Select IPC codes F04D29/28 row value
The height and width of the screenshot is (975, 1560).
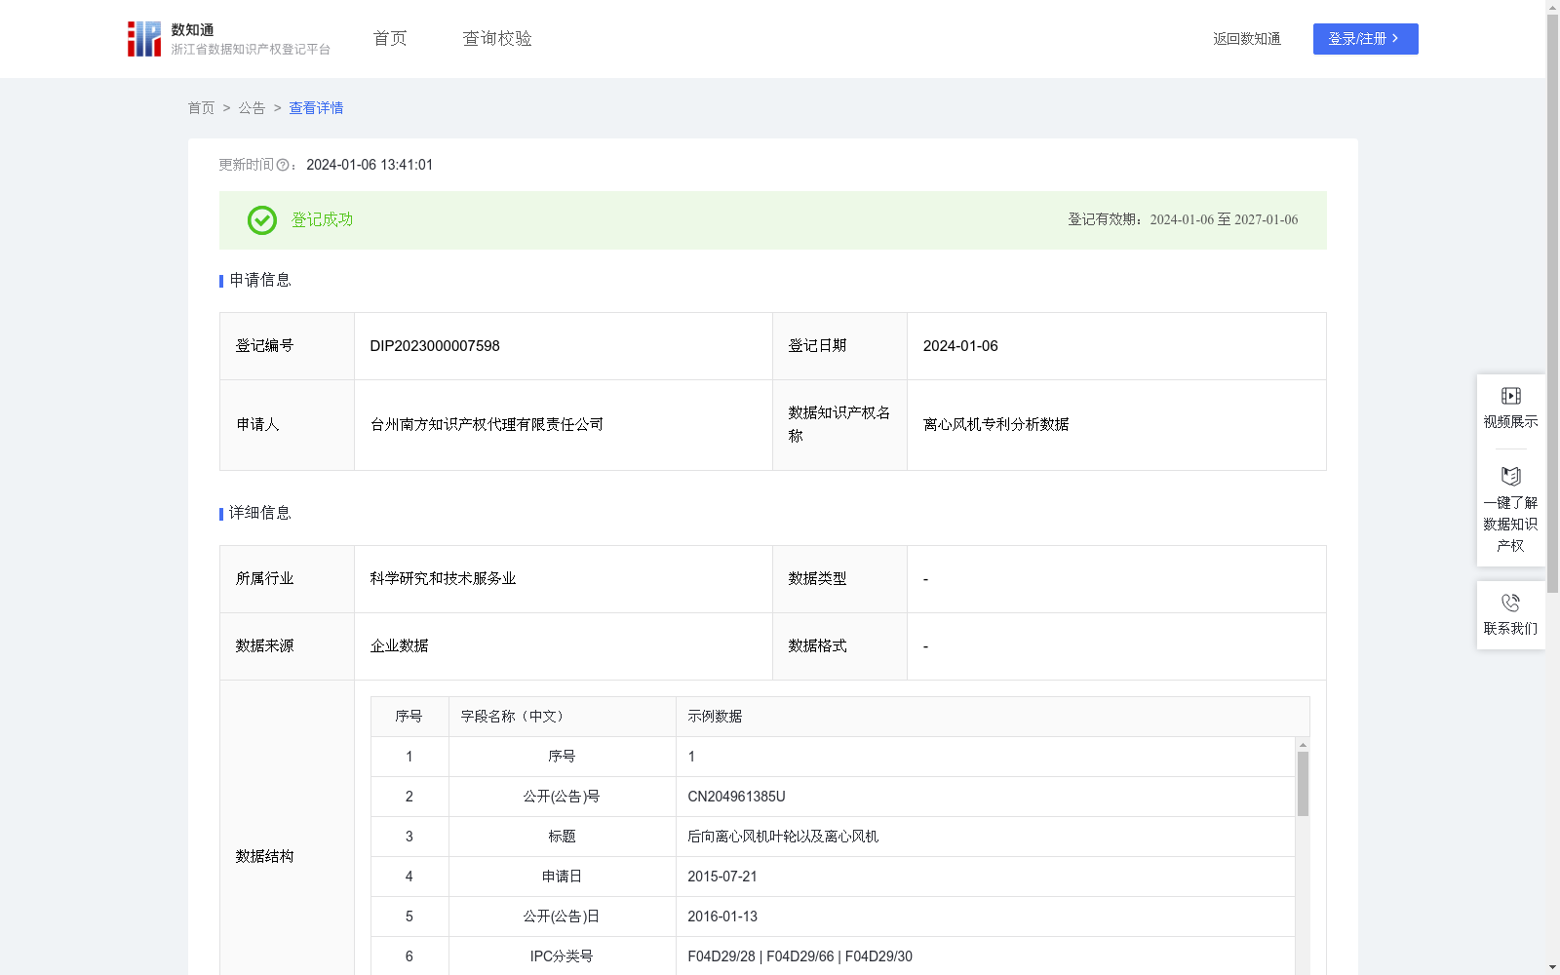[799, 956]
